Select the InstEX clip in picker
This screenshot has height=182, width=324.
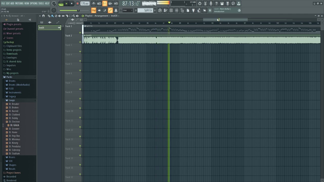pyautogui.click(x=50, y=28)
